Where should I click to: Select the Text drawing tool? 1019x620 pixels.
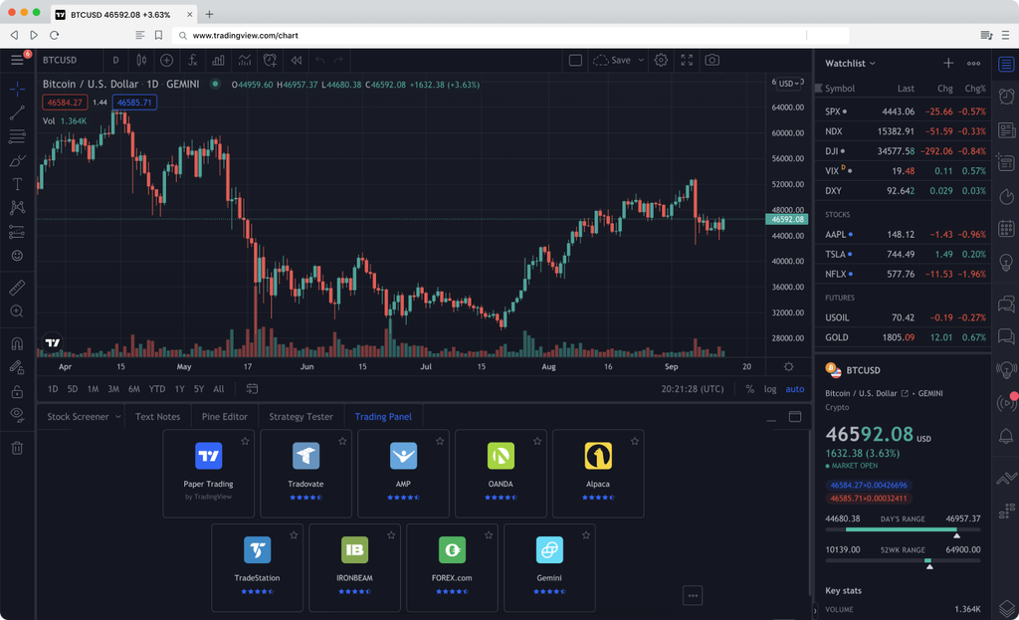[17, 184]
